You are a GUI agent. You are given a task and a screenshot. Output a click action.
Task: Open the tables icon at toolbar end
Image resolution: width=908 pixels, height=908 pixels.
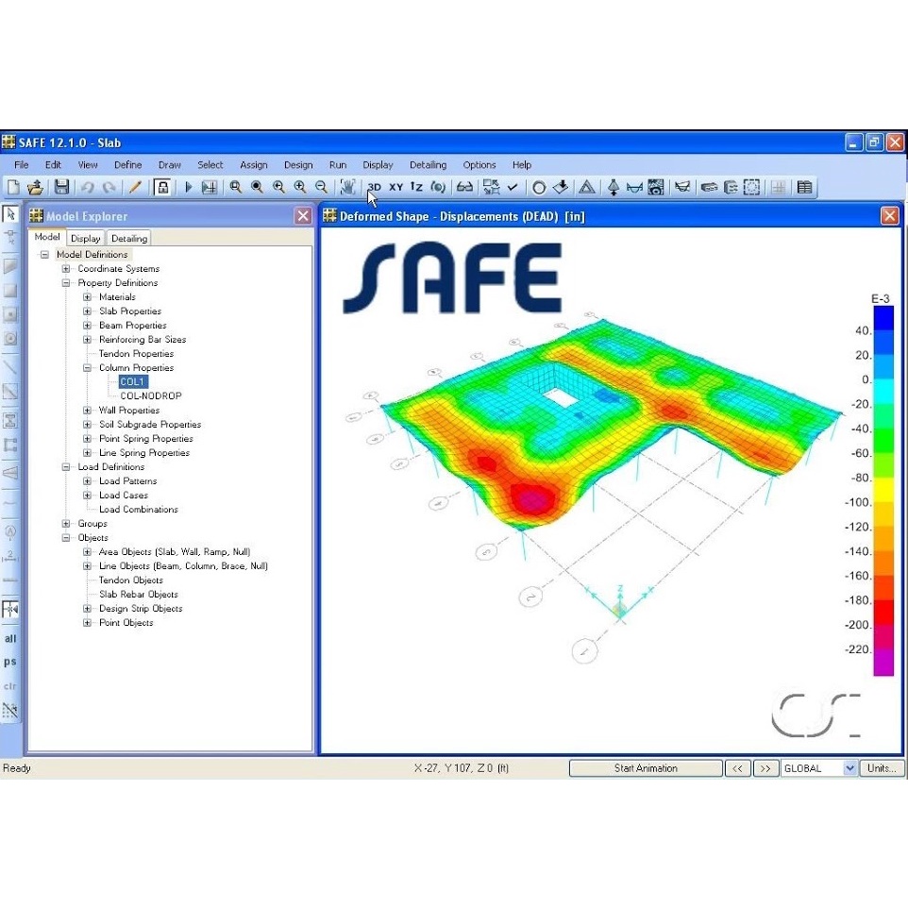point(804,187)
